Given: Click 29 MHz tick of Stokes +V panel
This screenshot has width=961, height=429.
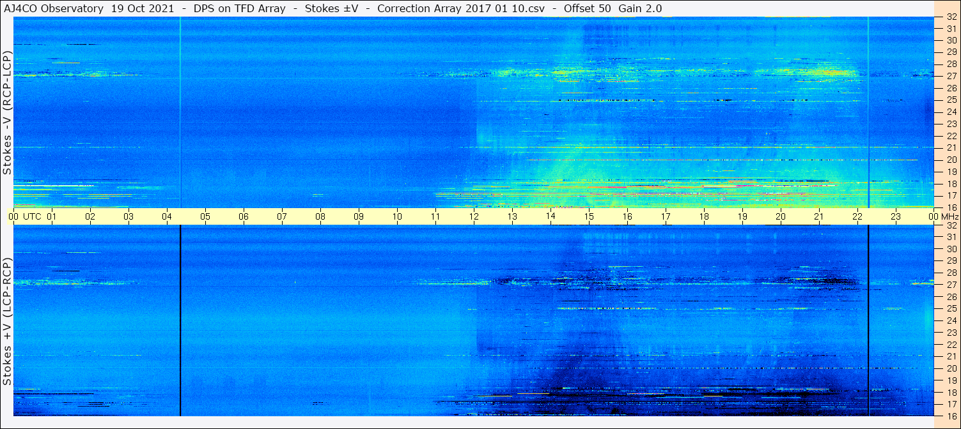Looking at the screenshot, I should (951, 261).
